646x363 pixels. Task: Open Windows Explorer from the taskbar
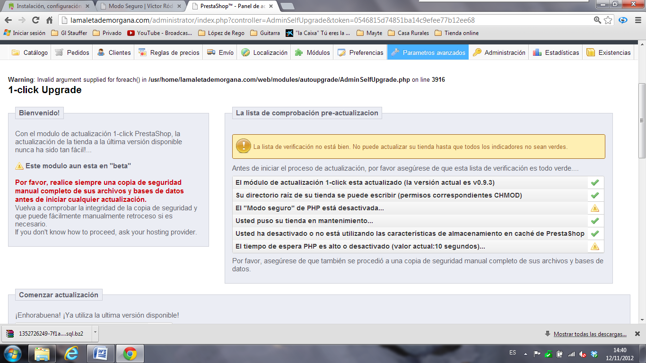[43, 354]
